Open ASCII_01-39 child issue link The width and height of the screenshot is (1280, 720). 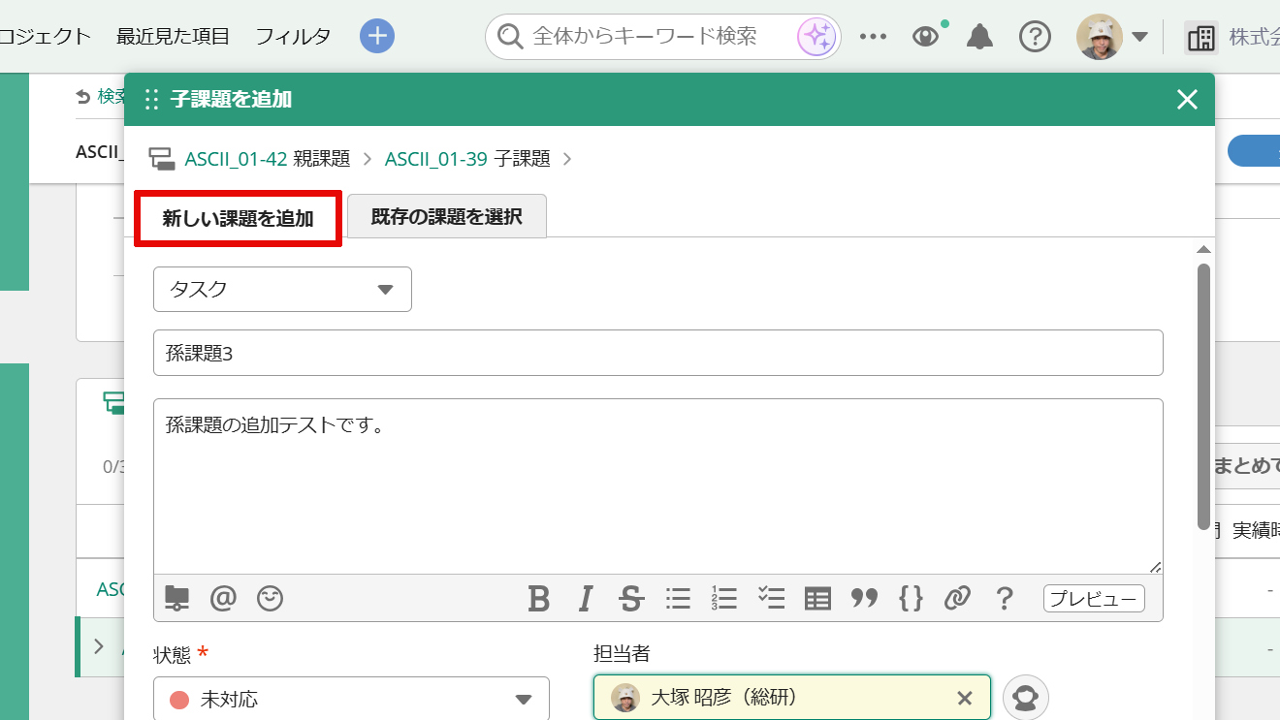pos(435,159)
